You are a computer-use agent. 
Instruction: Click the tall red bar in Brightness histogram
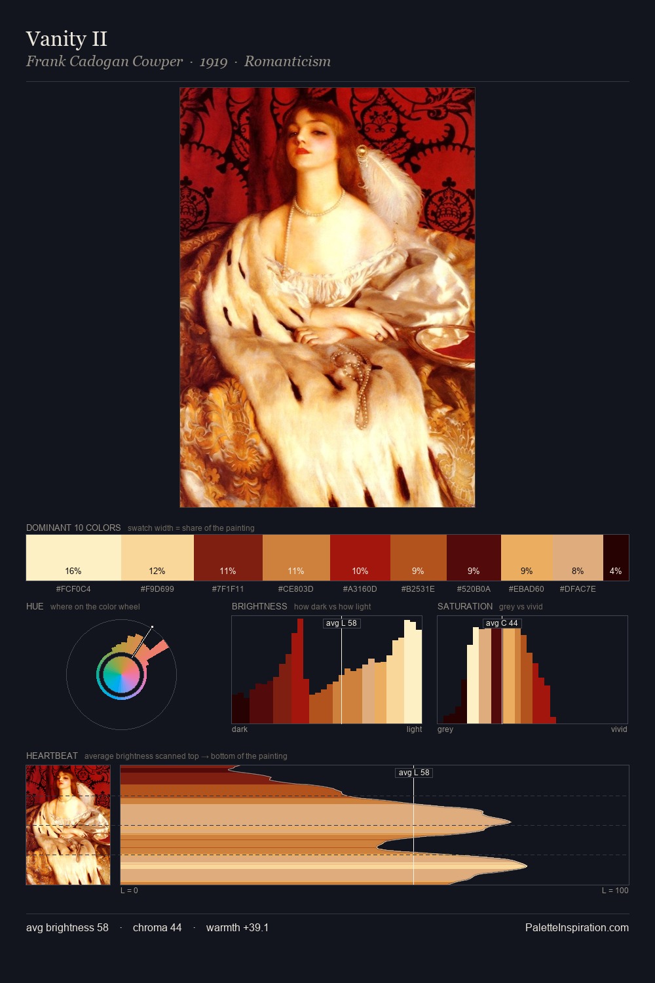(x=300, y=671)
